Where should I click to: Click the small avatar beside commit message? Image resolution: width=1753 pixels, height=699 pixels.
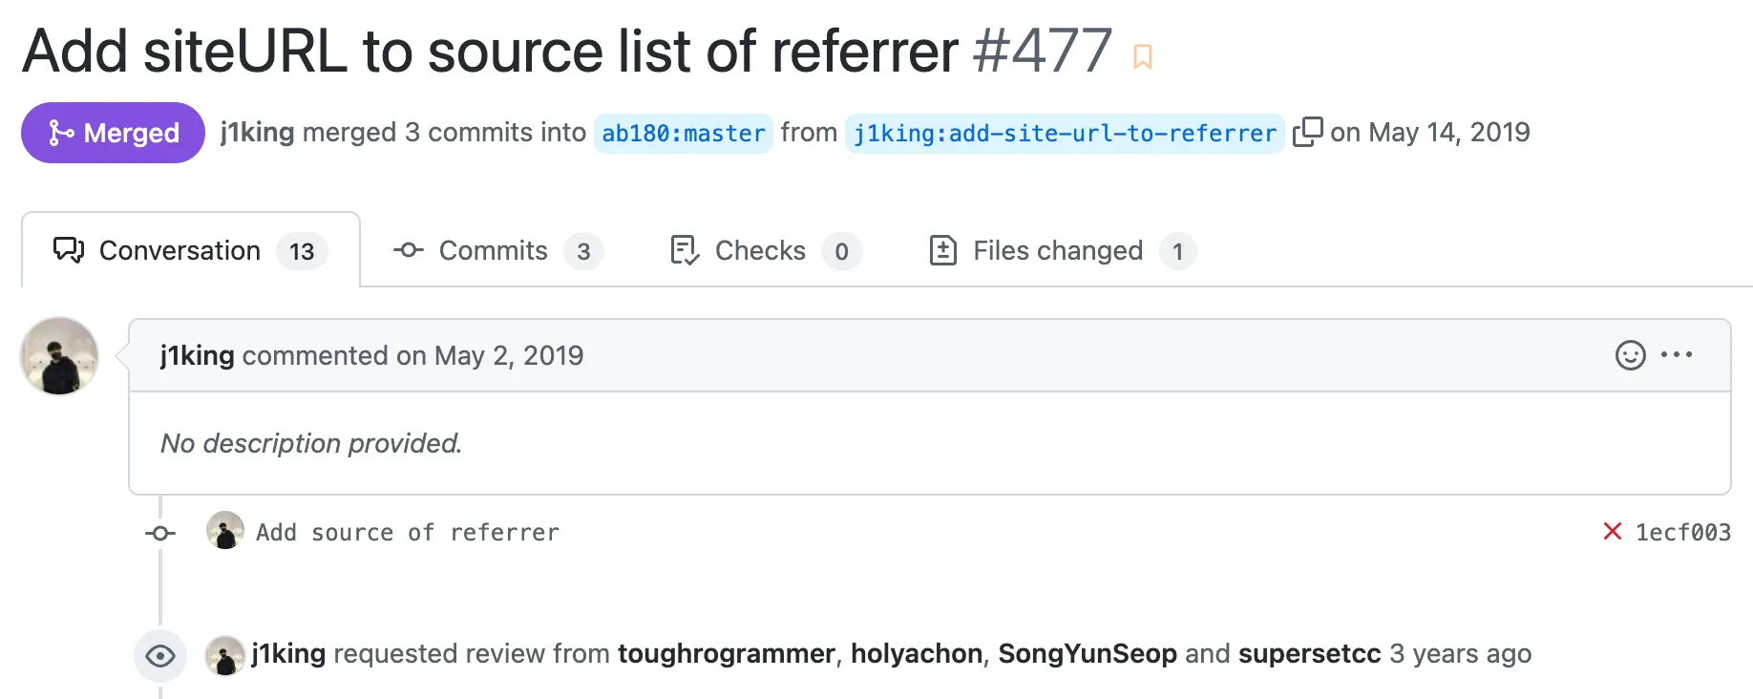(x=225, y=531)
